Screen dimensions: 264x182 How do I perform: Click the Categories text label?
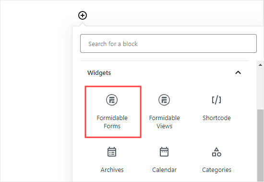[x=216, y=170]
